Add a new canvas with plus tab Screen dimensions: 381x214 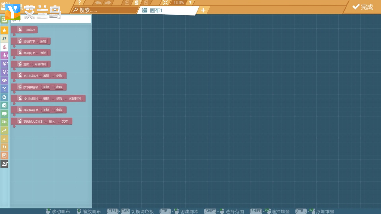coord(203,10)
